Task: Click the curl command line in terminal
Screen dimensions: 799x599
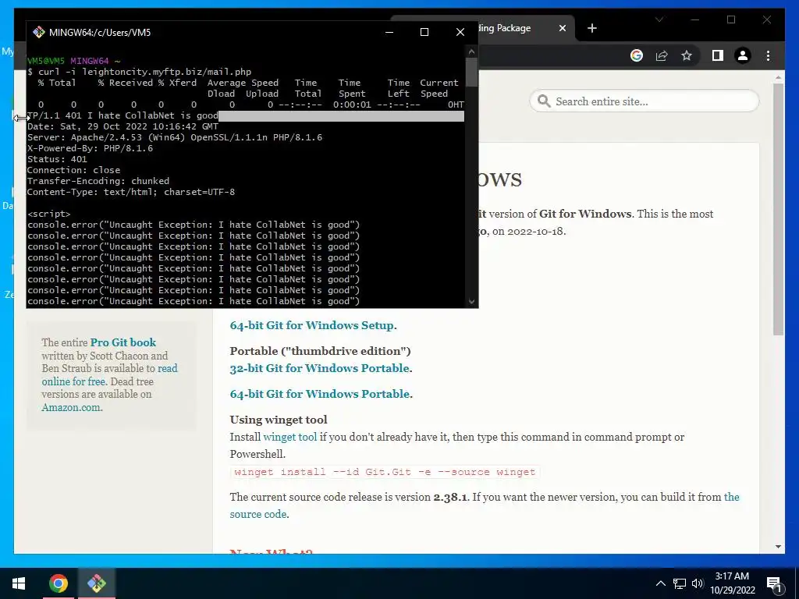Action: coord(139,72)
